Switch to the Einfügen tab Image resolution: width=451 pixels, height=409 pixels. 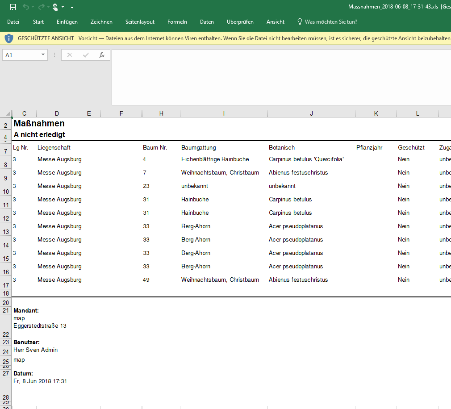tap(67, 22)
